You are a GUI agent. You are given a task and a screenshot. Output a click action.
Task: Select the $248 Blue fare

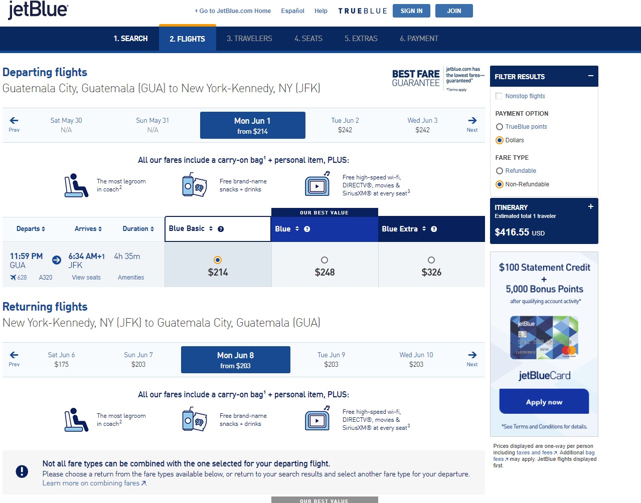pyautogui.click(x=325, y=260)
